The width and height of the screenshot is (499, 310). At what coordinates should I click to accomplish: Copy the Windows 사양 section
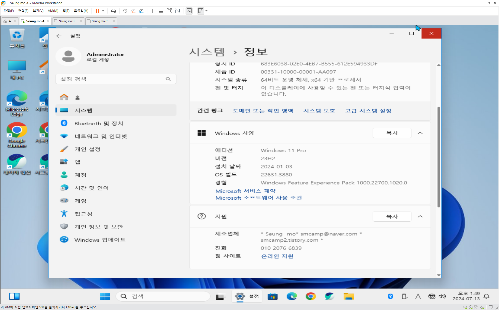click(x=392, y=133)
